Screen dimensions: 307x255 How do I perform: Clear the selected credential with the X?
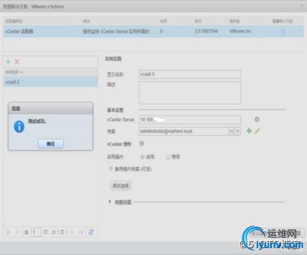click(231, 132)
